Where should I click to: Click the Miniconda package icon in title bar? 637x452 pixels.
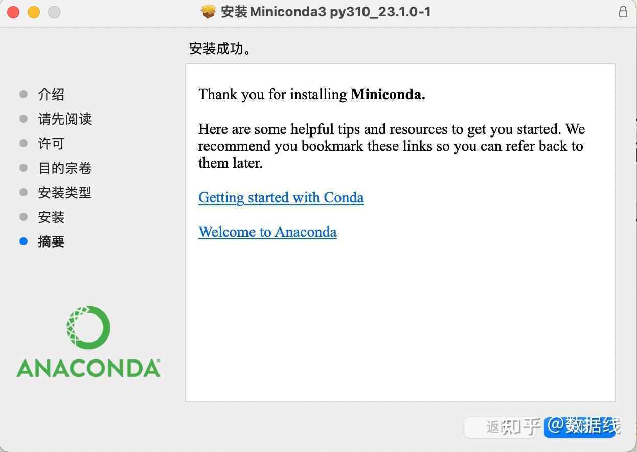(x=209, y=12)
